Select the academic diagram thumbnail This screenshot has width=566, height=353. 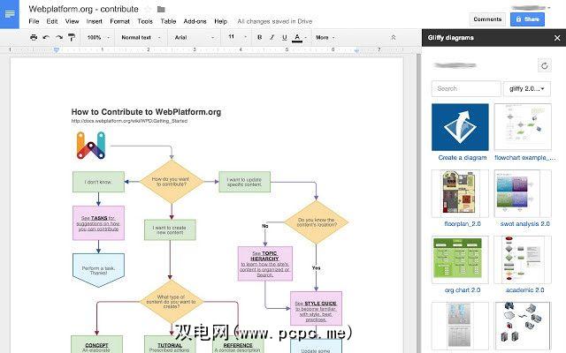point(523,259)
